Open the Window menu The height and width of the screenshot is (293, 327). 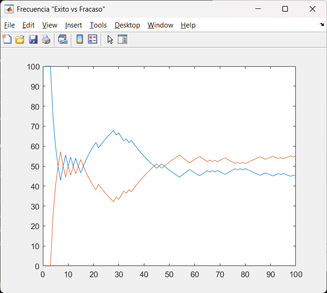click(160, 25)
